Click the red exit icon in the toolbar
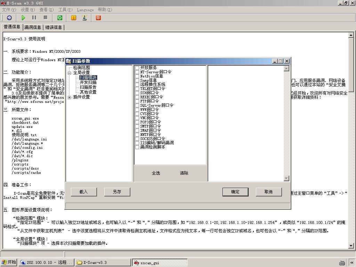The width and height of the screenshot is (356, 267). 98,18
